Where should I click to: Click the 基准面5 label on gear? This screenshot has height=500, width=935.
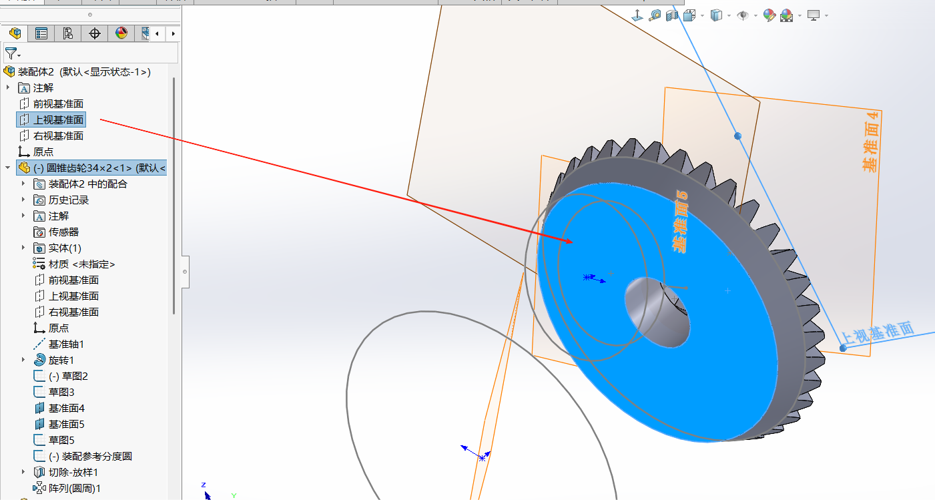coord(681,221)
